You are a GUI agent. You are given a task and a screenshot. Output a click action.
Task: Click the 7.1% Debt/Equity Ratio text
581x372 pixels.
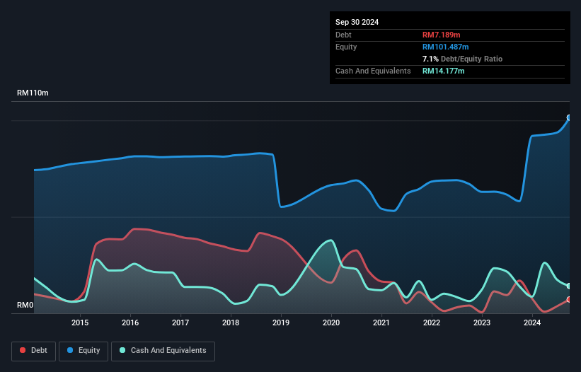[462, 59]
